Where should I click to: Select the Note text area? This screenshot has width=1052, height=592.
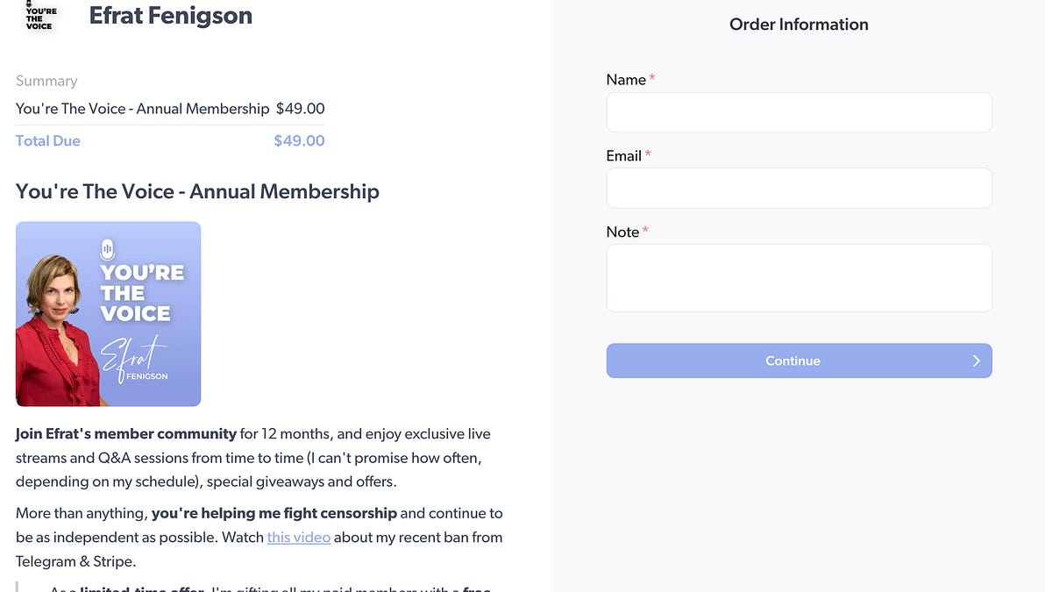[x=799, y=278]
